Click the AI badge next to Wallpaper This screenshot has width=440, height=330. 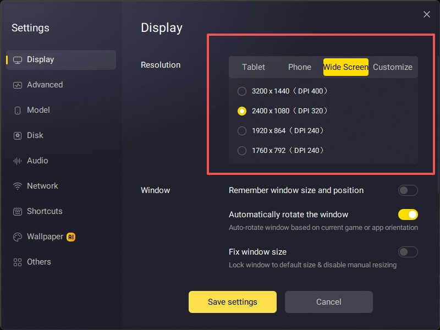(71, 237)
